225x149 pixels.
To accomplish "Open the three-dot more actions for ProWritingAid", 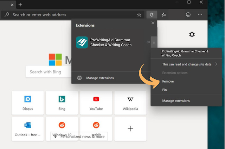I will [154, 42].
